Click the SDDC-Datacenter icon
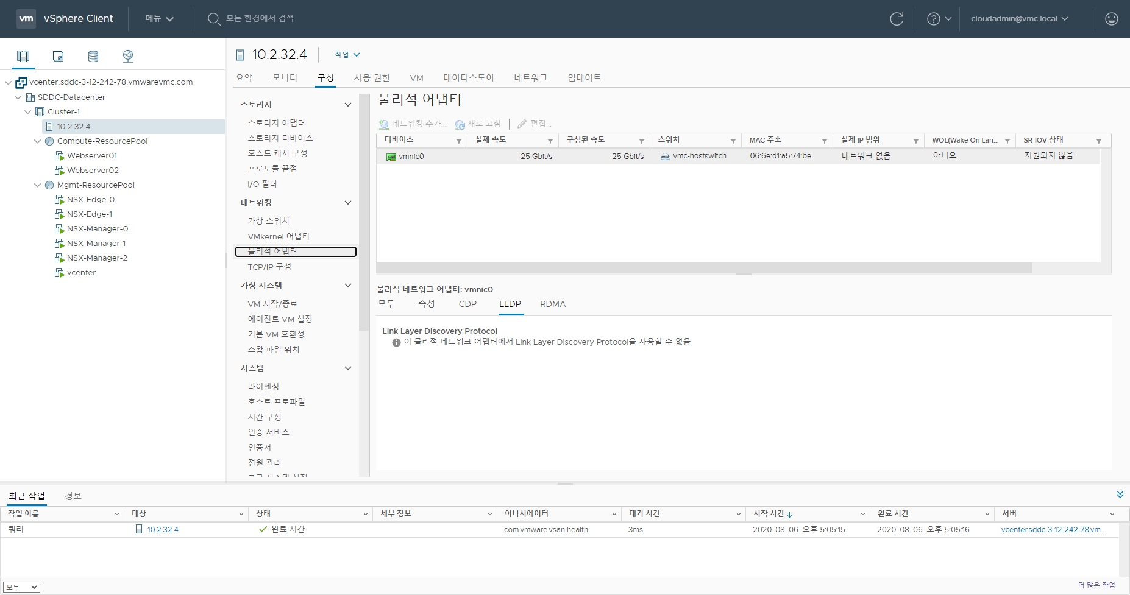1130x595 pixels. [x=30, y=97]
